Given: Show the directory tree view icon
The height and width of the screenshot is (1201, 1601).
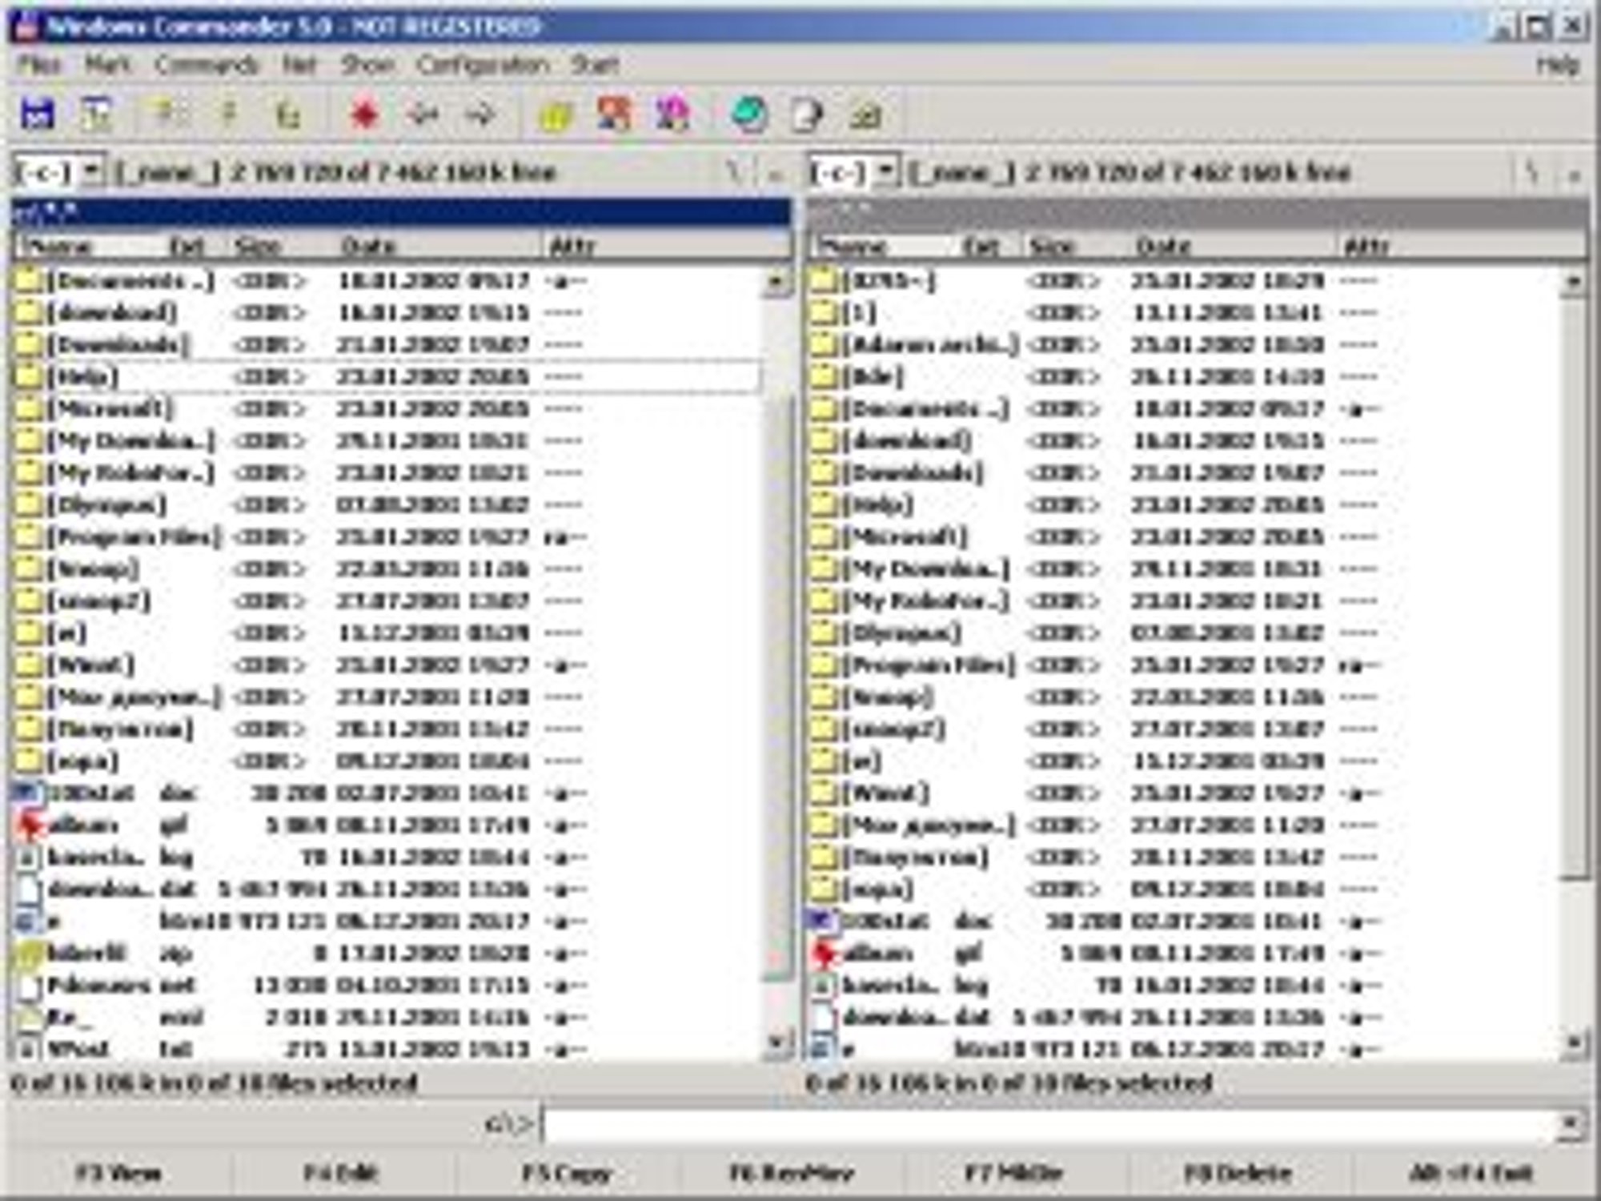Looking at the screenshot, I should [287, 114].
